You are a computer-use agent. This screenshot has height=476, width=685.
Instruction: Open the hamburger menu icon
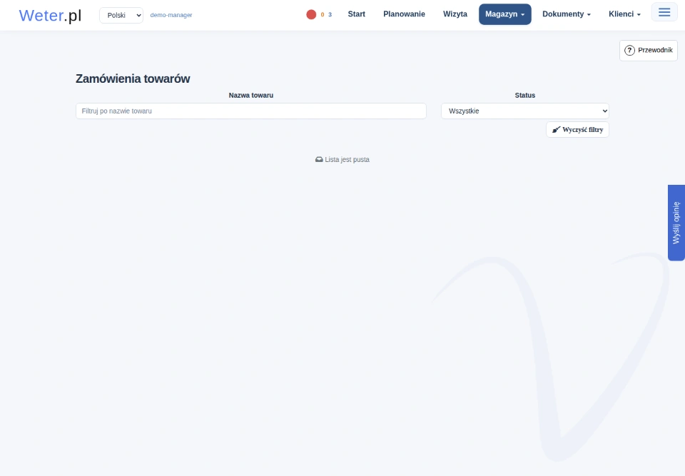click(x=664, y=12)
